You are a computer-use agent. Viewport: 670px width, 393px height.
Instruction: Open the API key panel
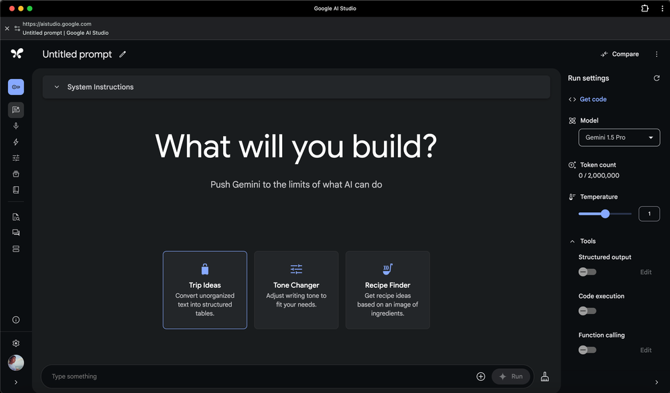(16, 86)
